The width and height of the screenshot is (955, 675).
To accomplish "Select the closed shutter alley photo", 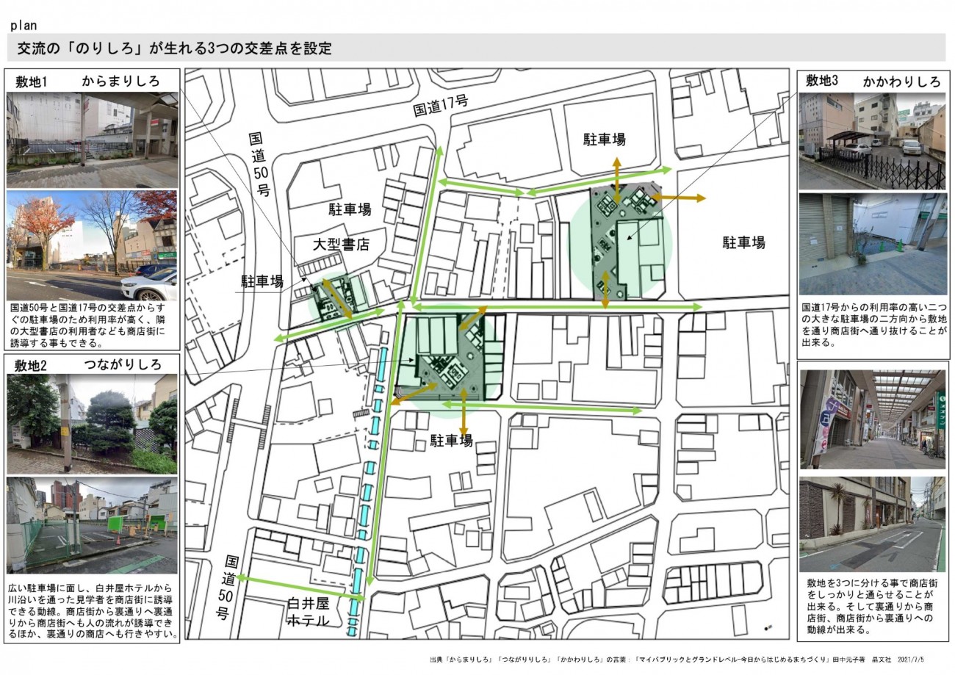I will [872, 244].
